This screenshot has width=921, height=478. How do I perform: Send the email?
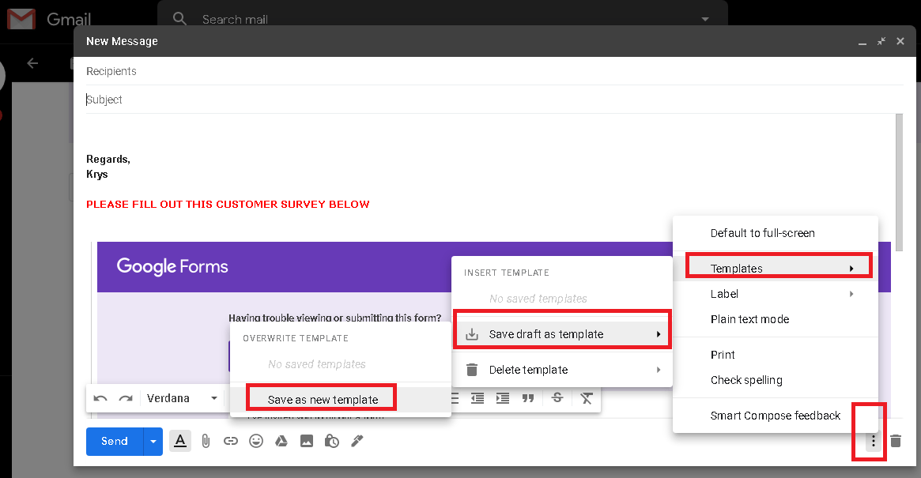click(113, 441)
